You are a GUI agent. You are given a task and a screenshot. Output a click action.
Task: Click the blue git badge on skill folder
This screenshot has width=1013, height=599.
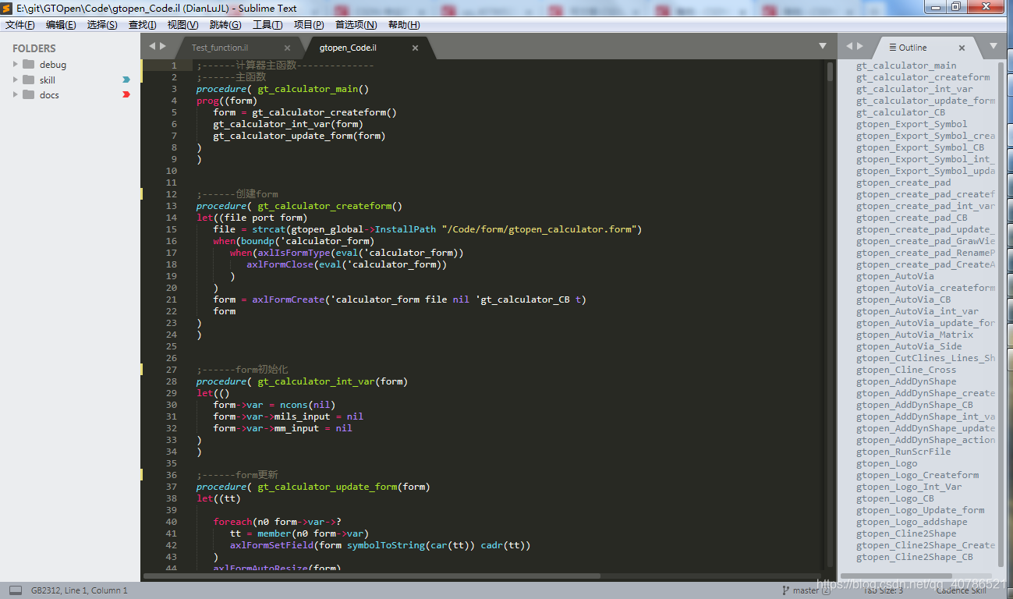click(x=126, y=80)
